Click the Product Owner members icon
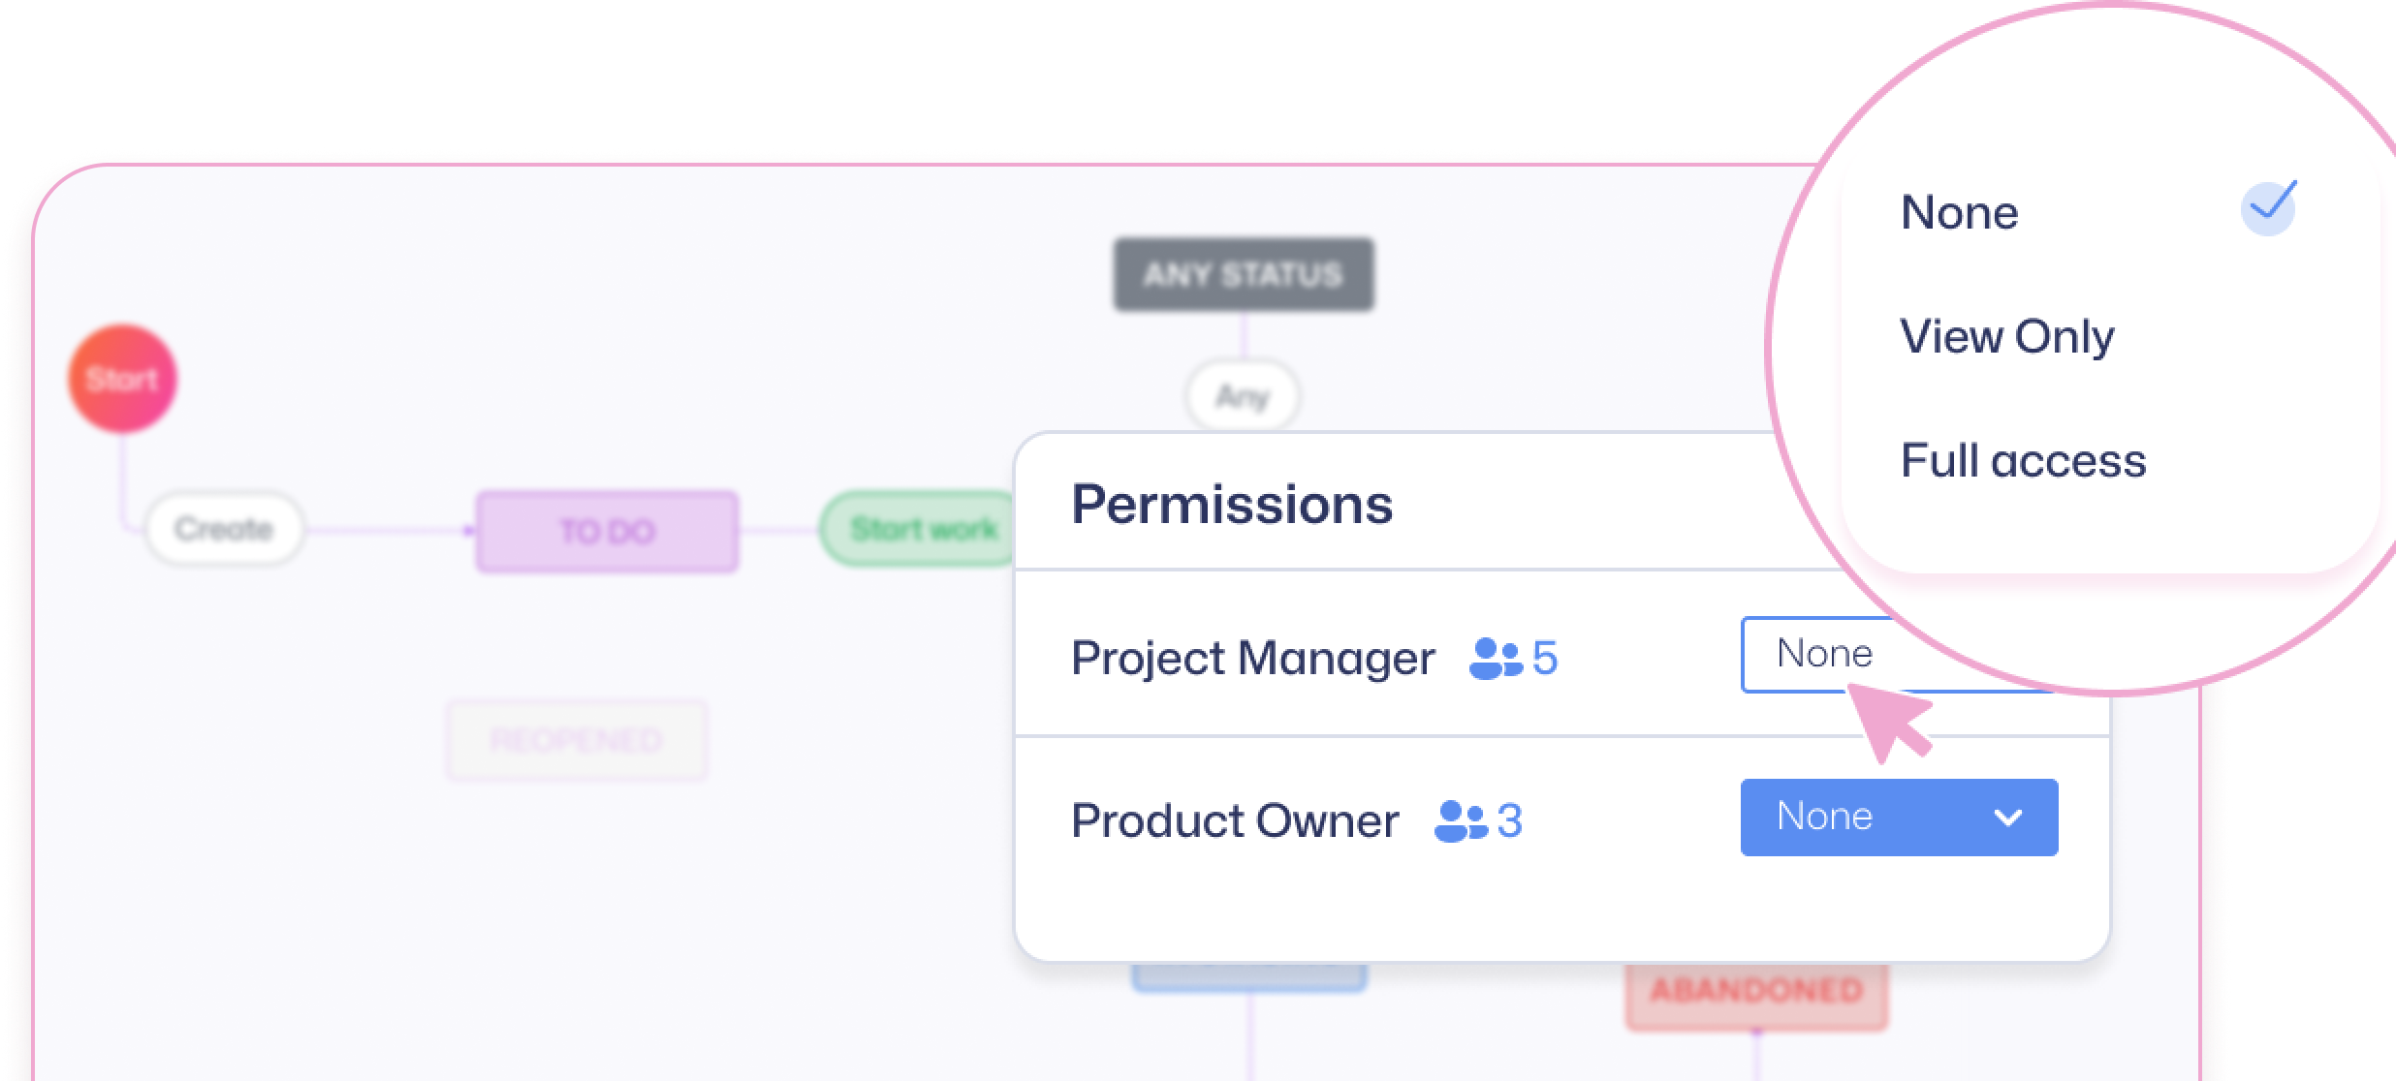 [1460, 821]
